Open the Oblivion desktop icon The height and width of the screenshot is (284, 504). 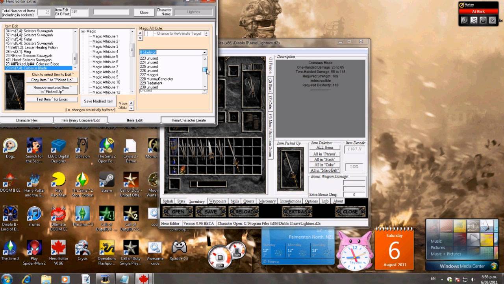pyautogui.click(x=83, y=148)
